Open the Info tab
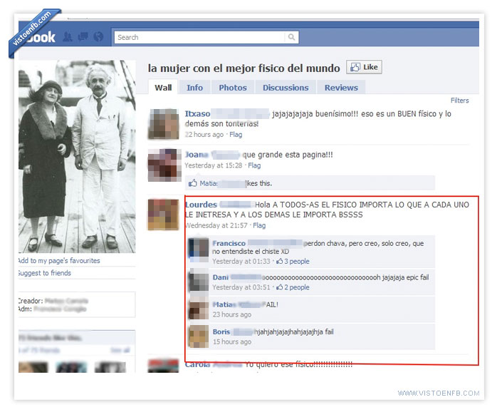Image resolution: width=497 pixels, height=417 pixels. 194,88
